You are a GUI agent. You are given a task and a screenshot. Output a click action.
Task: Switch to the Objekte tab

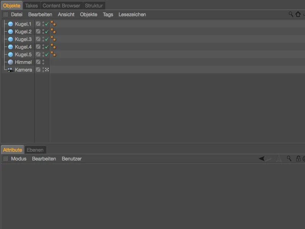coord(12,6)
